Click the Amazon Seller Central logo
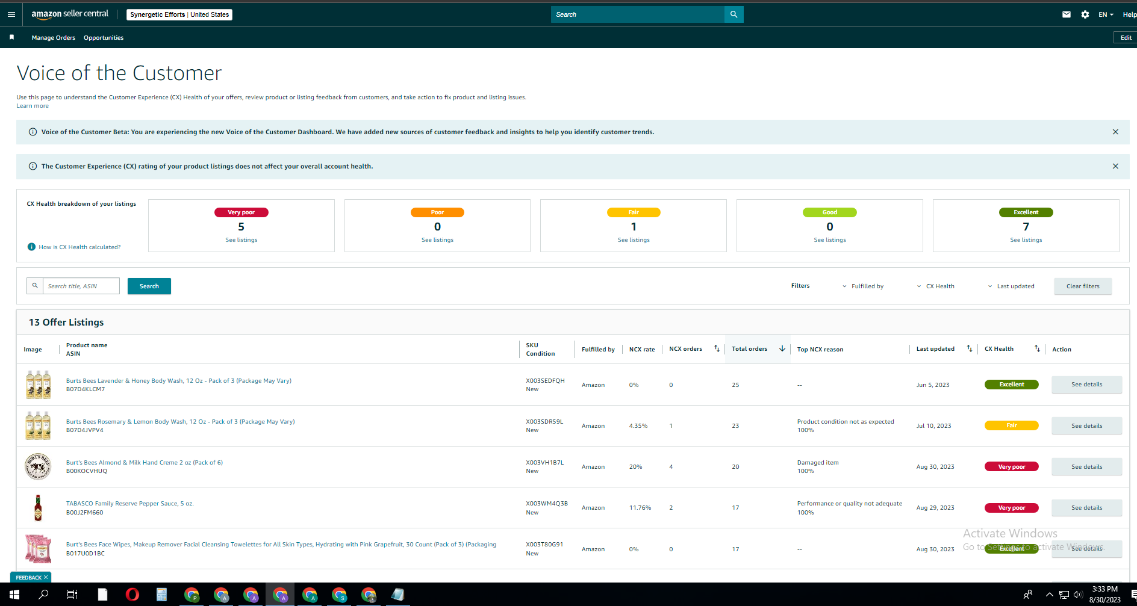This screenshot has width=1137, height=606. (70, 14)
